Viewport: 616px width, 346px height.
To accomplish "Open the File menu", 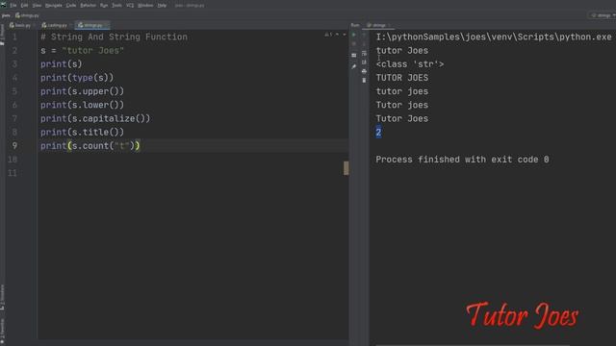I will pos(13,5).
